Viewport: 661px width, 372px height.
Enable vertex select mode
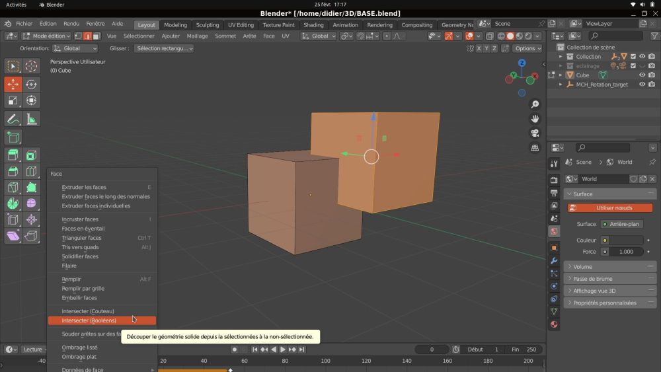(79, 36)
